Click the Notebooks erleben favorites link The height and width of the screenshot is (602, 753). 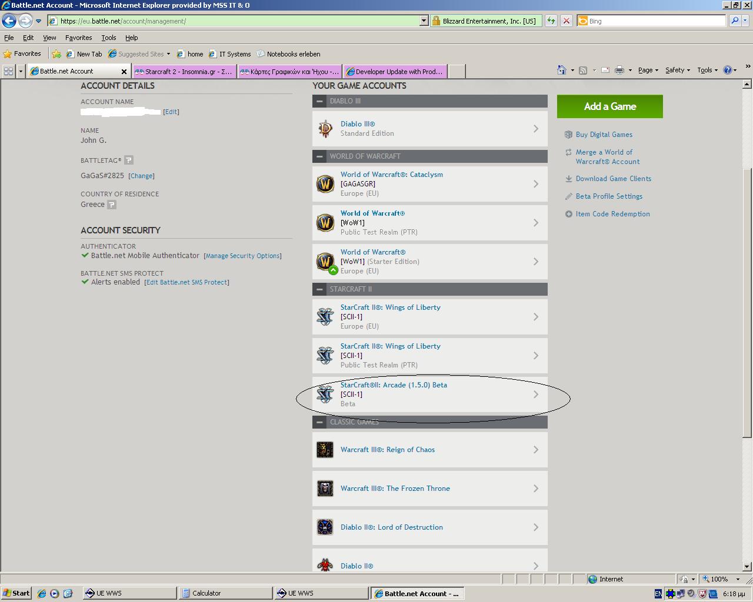click(289, 53)
